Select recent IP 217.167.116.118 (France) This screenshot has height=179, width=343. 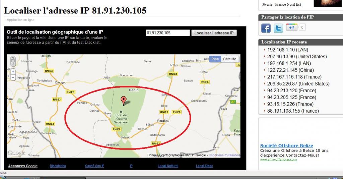coord(294,77)
